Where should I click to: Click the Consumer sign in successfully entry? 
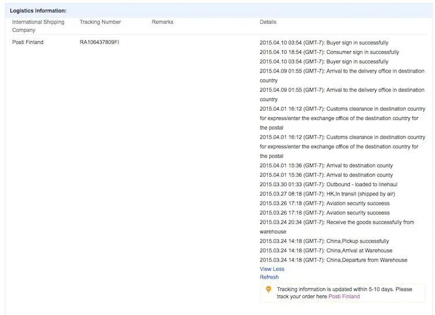tap(329, 52)
